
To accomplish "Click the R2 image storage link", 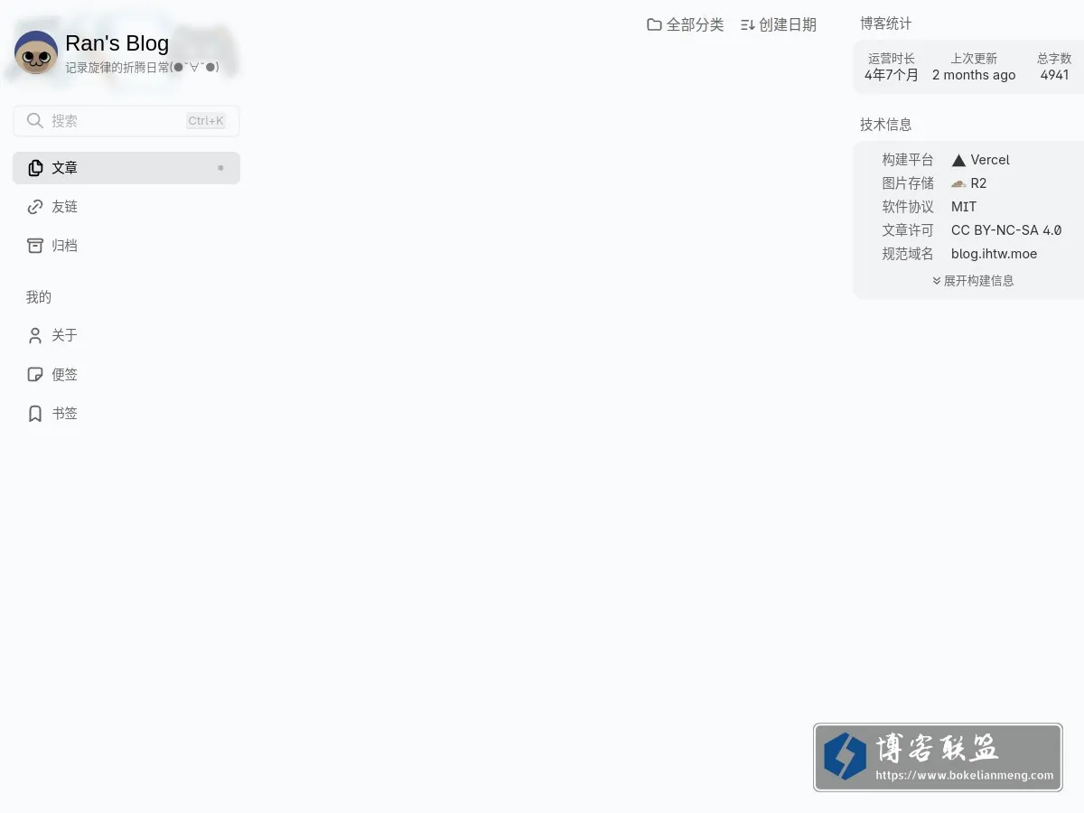I will click(x=968, y=183).
